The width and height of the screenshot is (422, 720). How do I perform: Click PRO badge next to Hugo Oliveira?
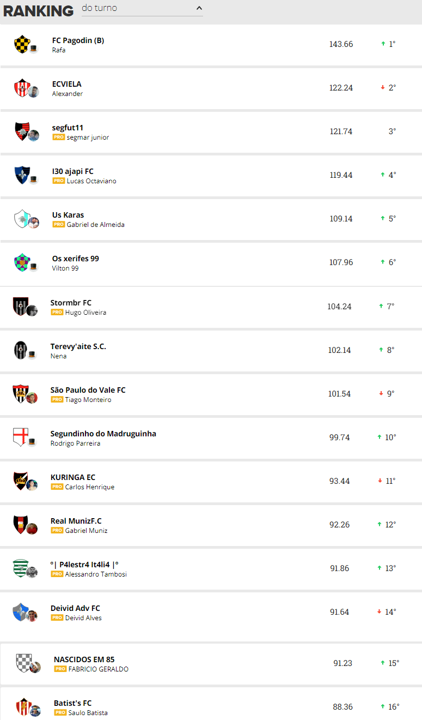pos(57,313)
